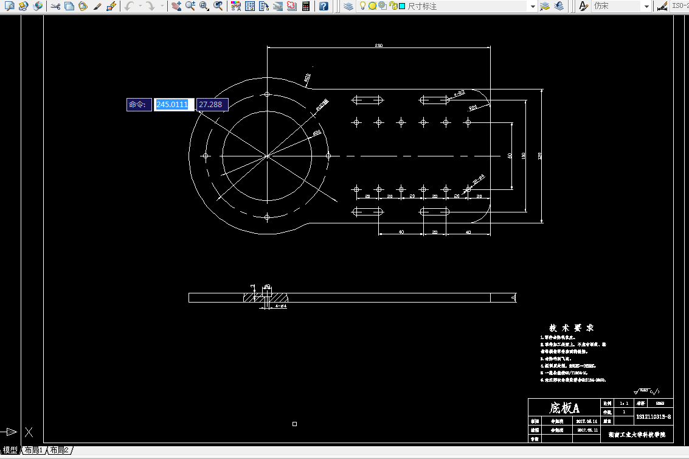
Task: Click the 120 vertical dimension text
Action: click(539, 156)
